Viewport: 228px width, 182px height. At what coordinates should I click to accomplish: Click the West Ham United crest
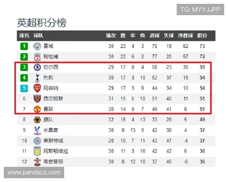coord(37,99)
